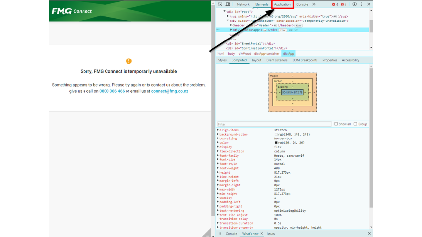Open the Accessibility subtab
The image size is (422, 237).
350,60
